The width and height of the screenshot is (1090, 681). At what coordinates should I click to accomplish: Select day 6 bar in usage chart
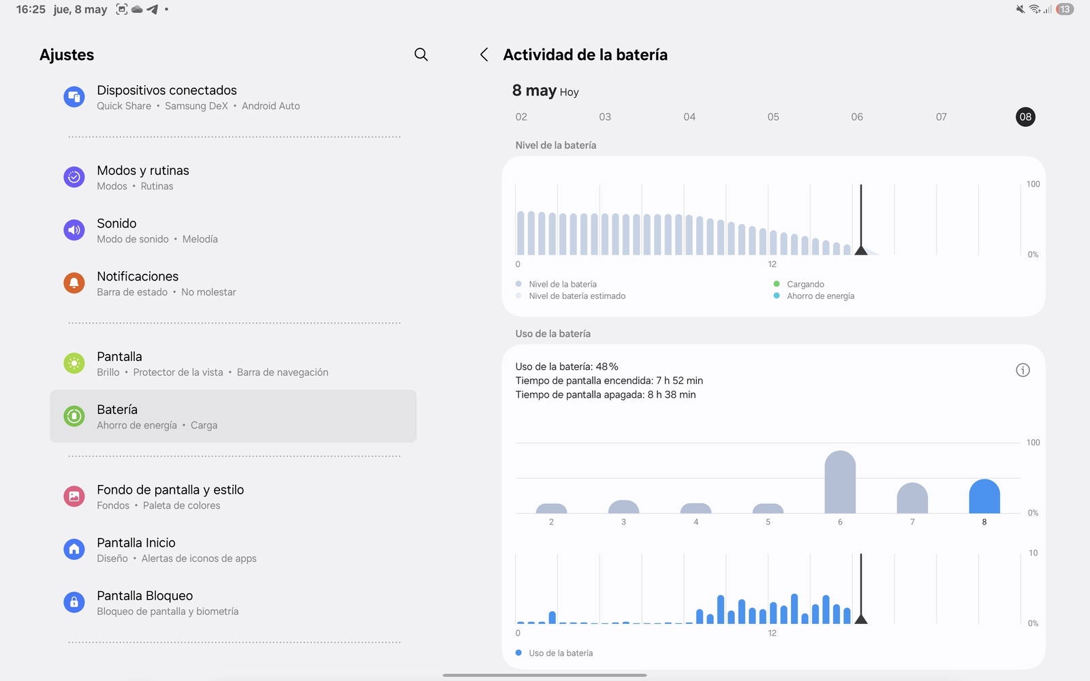click(x=839, y=482)
